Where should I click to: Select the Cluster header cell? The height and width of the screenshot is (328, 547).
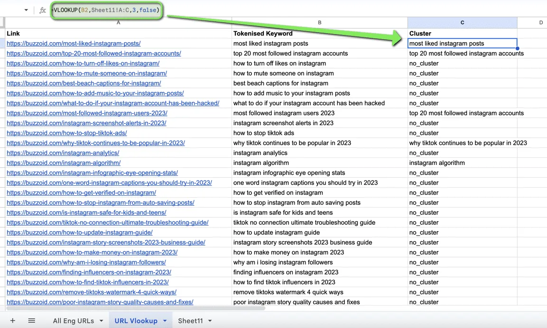[x=462, y=34]
